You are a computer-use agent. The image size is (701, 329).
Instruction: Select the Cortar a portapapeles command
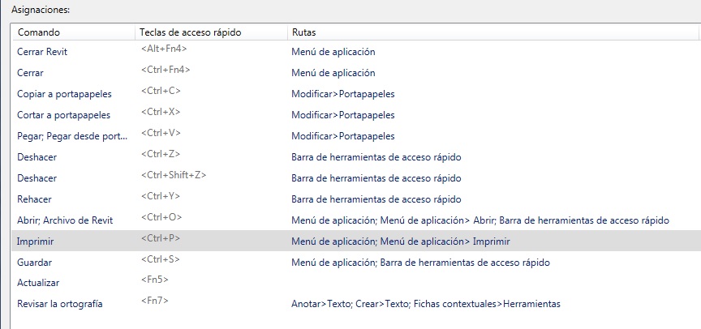[x=63, y=115]
